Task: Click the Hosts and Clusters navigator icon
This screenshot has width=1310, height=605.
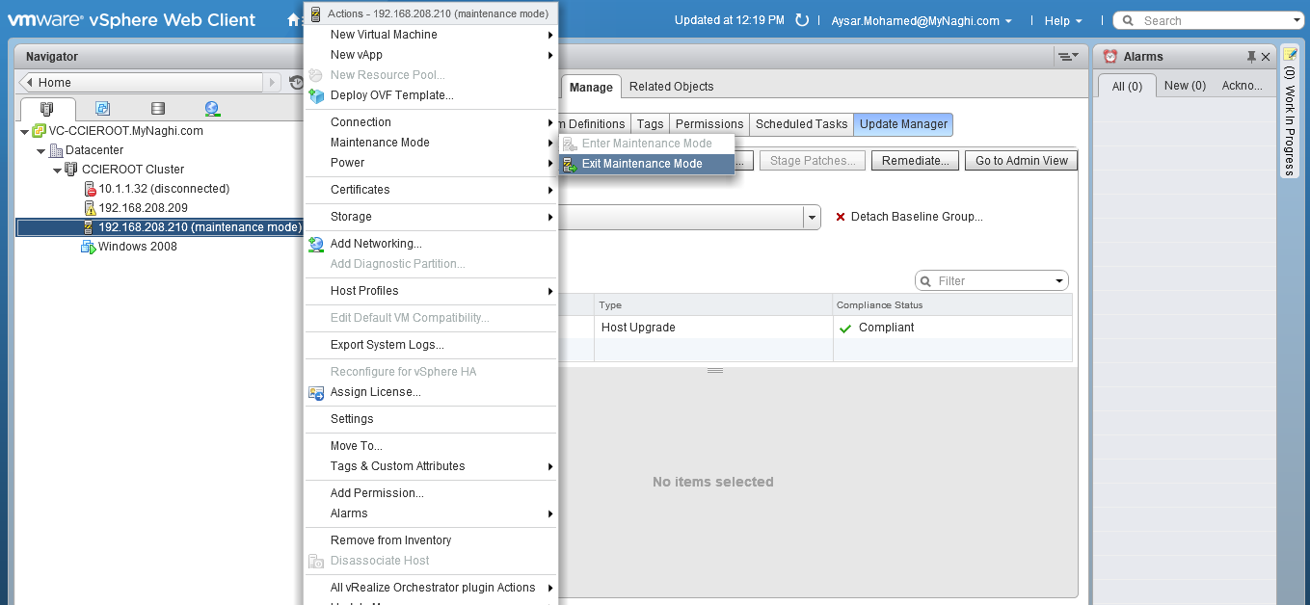Action: (x=46, y=109)
